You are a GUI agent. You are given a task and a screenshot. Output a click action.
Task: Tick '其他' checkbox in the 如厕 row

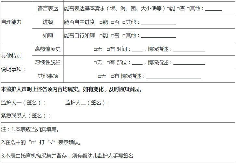pyautogui.click(x=124, y=35)
